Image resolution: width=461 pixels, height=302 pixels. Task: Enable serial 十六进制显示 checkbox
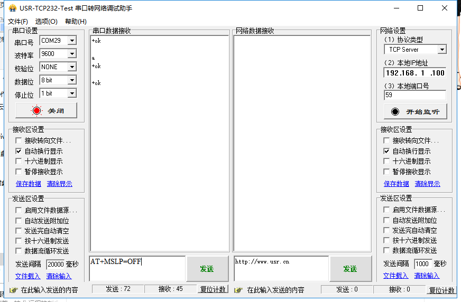point(19,161)
